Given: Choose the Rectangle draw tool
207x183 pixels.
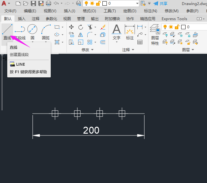Looking at the screenshot, I should (x=57, y=27).
